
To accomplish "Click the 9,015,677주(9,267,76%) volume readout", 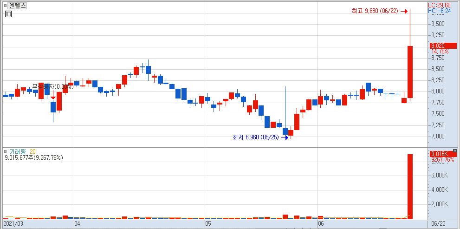I will [x=34, y=157].
